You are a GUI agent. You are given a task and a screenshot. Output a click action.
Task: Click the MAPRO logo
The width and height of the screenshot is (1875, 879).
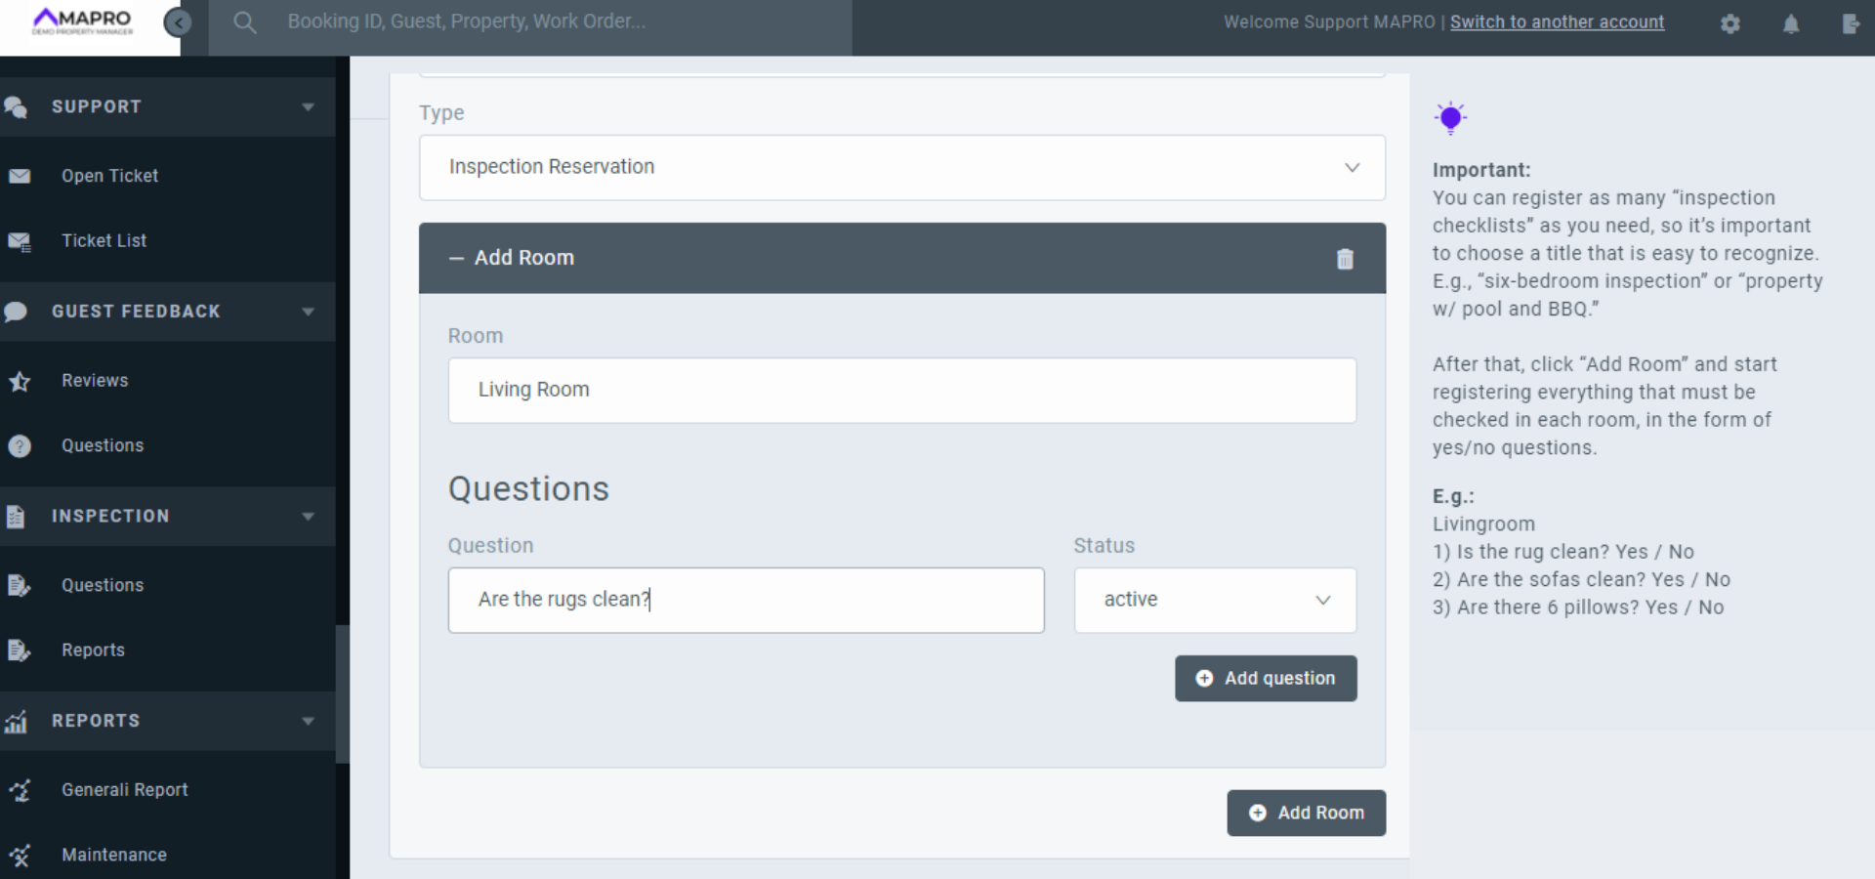83,21
